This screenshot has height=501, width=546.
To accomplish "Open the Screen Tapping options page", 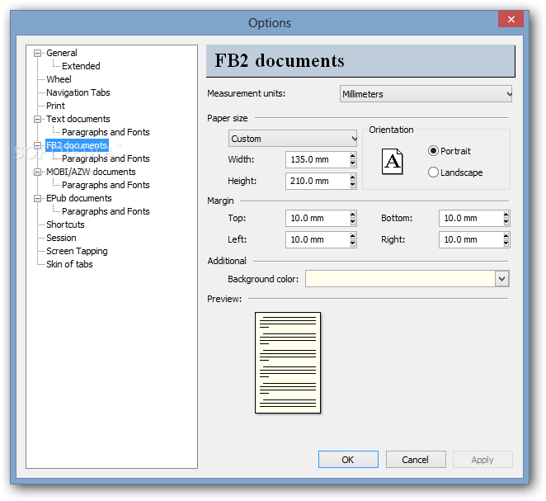I will click(77, 251).
